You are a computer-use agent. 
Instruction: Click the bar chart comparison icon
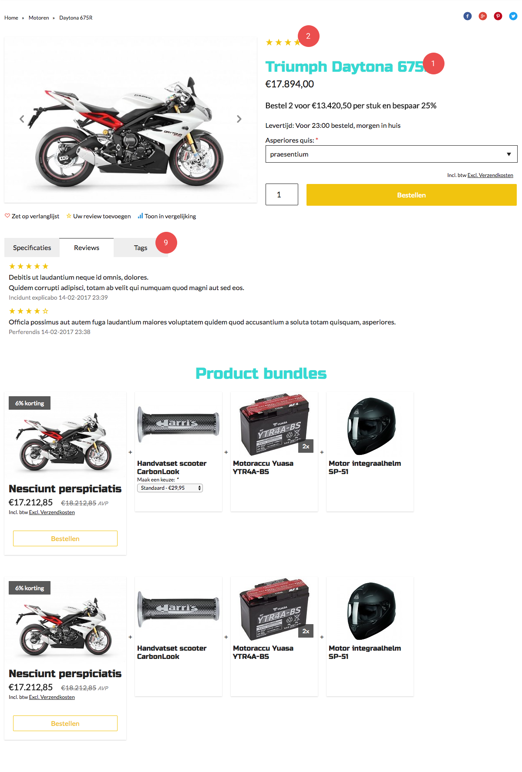click(x=140, y=216)
